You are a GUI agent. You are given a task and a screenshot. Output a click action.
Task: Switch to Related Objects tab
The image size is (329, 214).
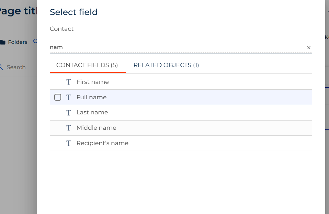pyautogui.click(x=166, y=65)
